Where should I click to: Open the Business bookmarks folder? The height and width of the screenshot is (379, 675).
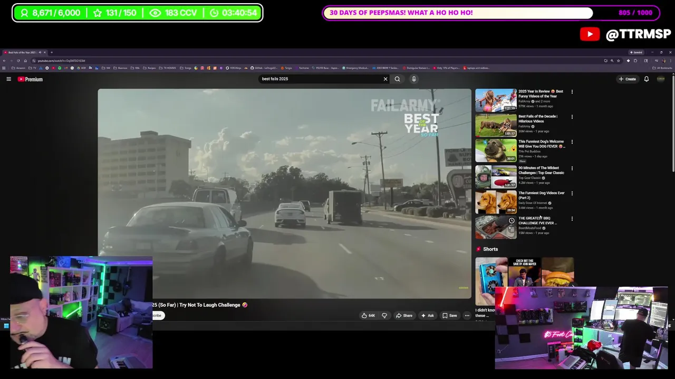(121, 68)
